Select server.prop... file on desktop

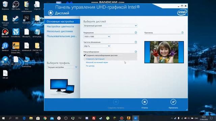coord(37,33)
